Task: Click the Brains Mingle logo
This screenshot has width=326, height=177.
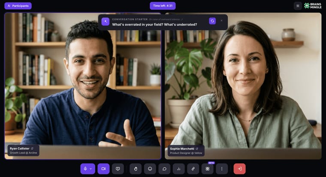Action: 313,6
